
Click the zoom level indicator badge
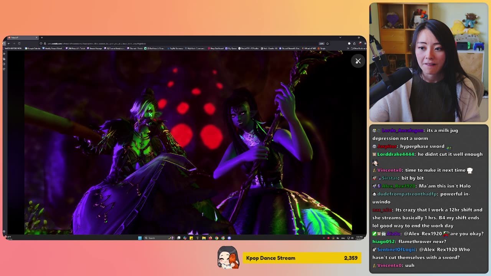(x=321, y=43)
